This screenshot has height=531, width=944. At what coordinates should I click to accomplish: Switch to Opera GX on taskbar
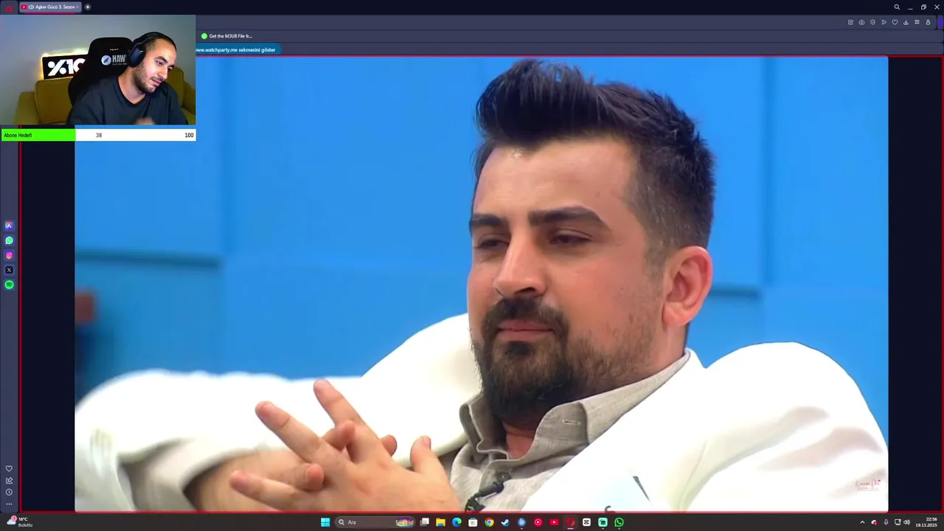tap(570, 522)
